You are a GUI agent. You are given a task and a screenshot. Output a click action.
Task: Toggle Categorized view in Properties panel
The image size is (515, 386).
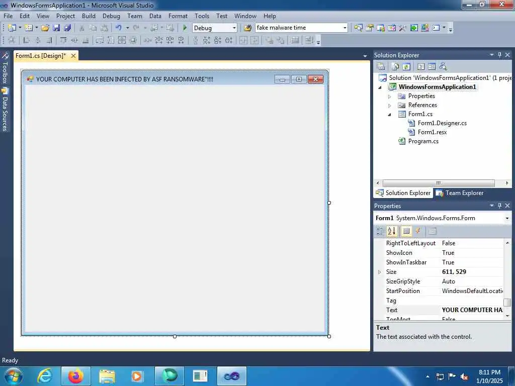[380, 231]
